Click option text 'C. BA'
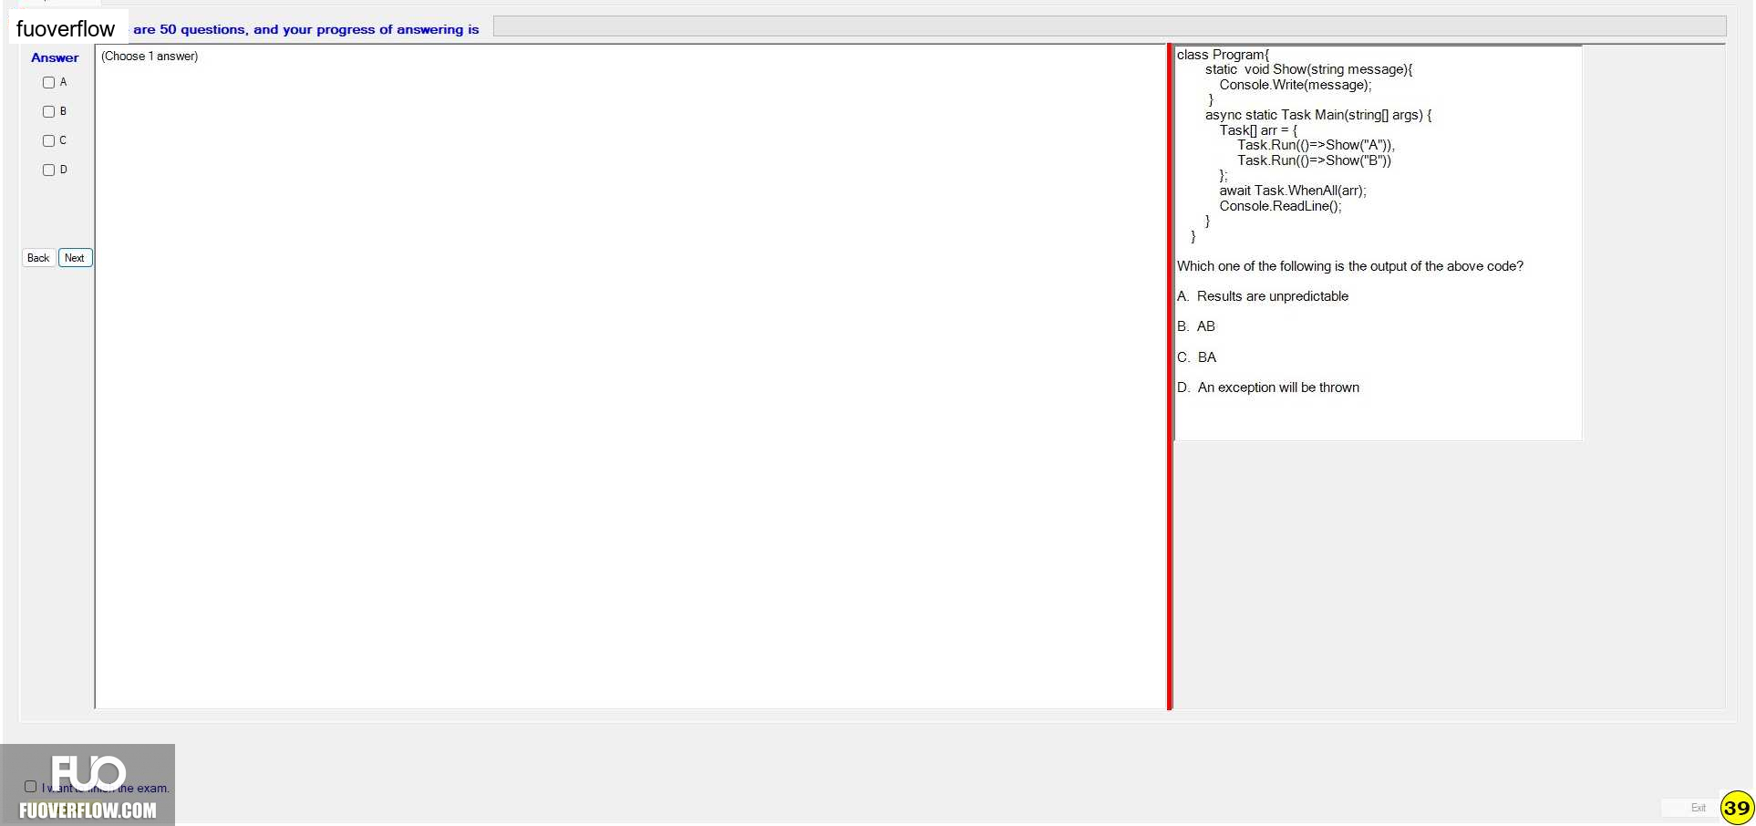This screenshot has height=826, width=1756. tap(1196, 357)
